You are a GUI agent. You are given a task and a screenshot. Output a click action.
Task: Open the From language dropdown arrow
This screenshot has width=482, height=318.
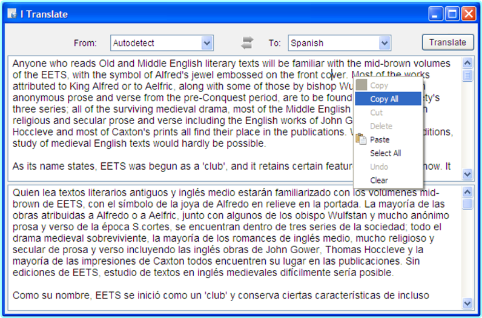[x=207, y=43]
